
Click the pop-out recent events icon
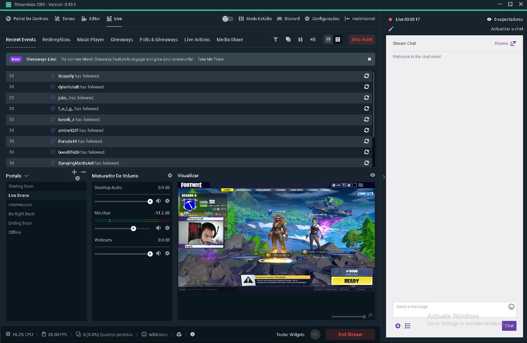(288, 40)
